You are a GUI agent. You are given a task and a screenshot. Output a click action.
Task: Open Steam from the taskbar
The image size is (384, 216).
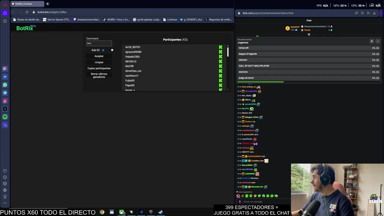click(160, 212)
